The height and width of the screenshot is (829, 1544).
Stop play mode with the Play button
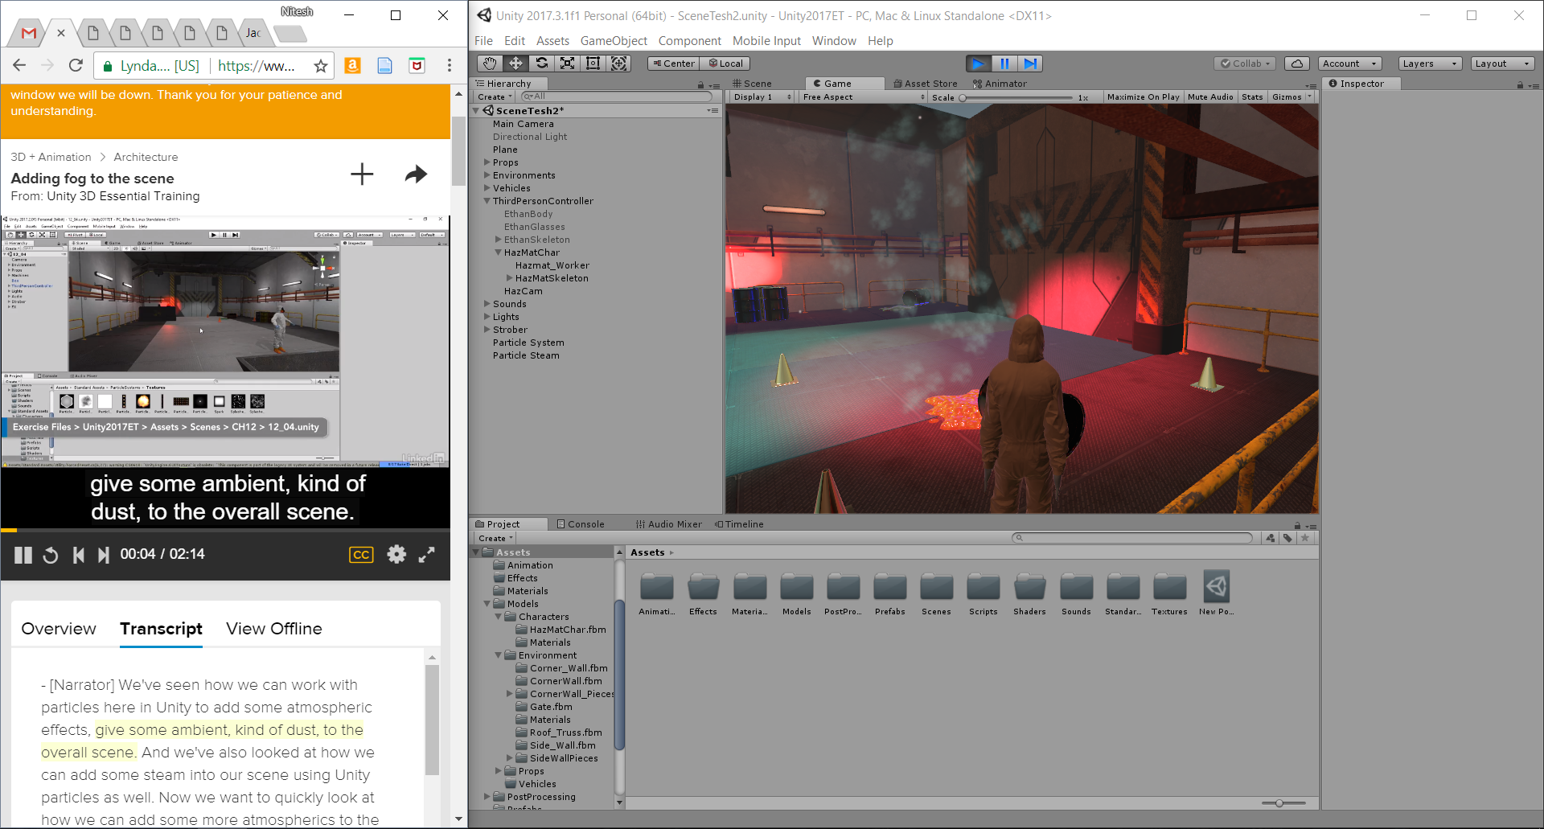978,64
